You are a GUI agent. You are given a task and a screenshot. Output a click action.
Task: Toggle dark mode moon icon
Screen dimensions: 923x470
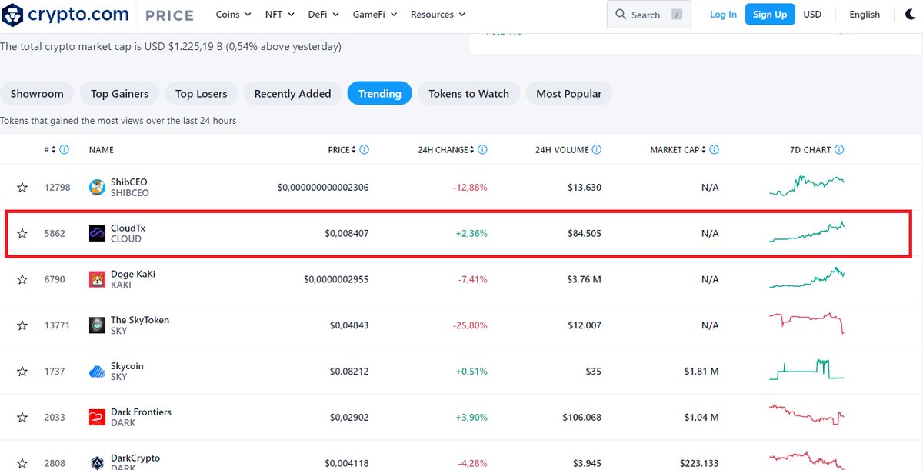[911, 14]
